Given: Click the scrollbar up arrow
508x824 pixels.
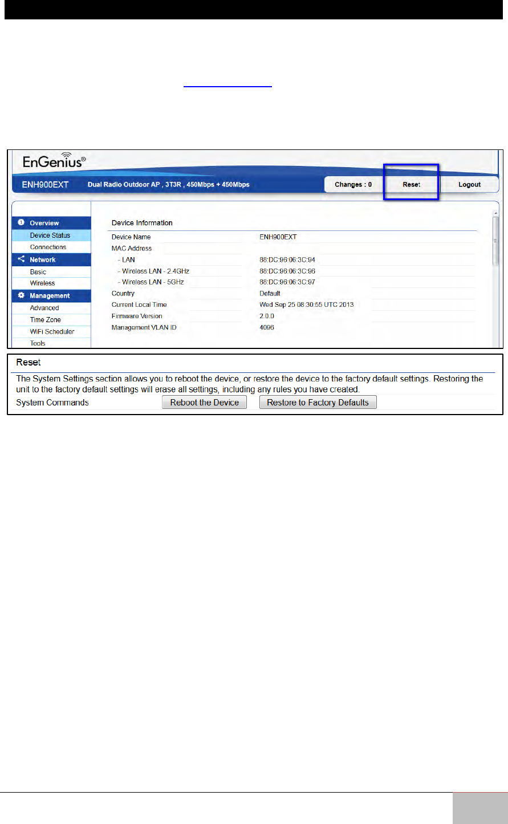Looking at the screenshot, I should 495,212.
